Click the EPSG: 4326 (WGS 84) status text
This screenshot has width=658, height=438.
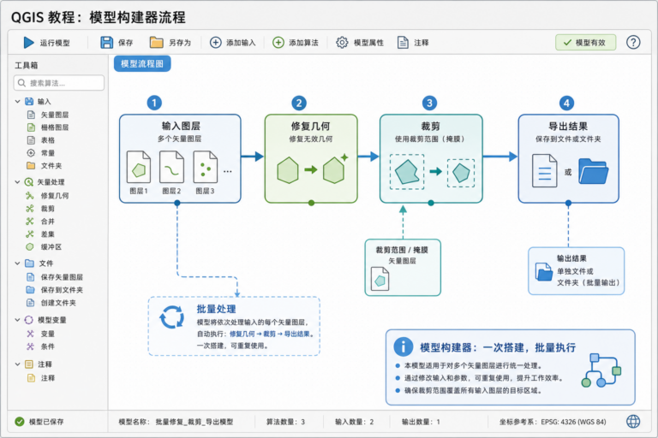click(573, 422)
